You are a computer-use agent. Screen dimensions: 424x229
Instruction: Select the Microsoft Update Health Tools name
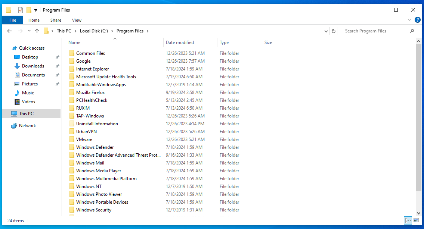[106, 77]
